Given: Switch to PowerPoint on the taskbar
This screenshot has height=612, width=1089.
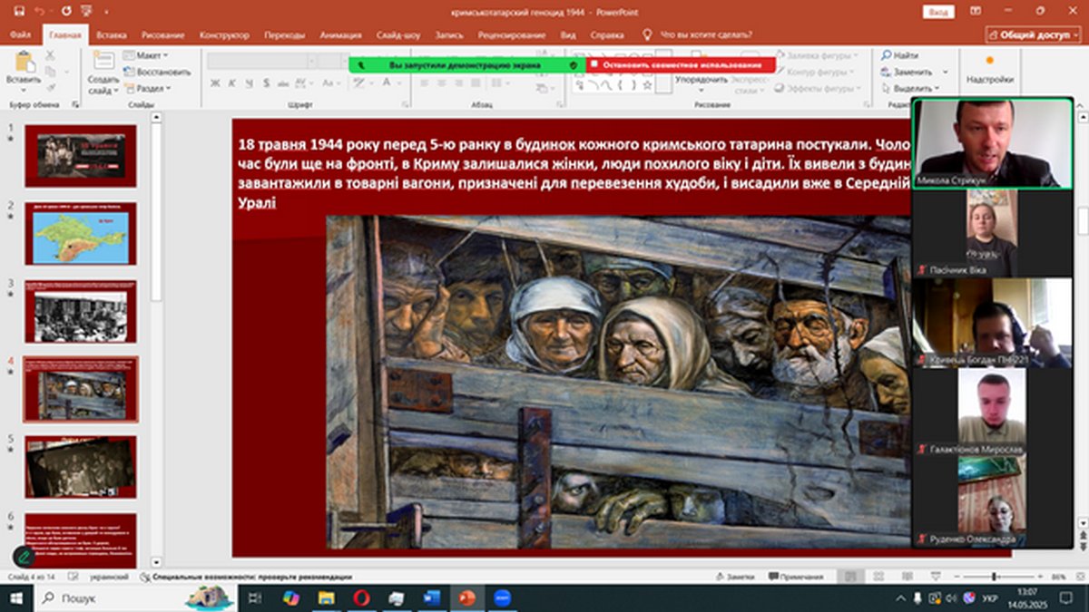Looking at the screenshot, I should click(466, 598).
